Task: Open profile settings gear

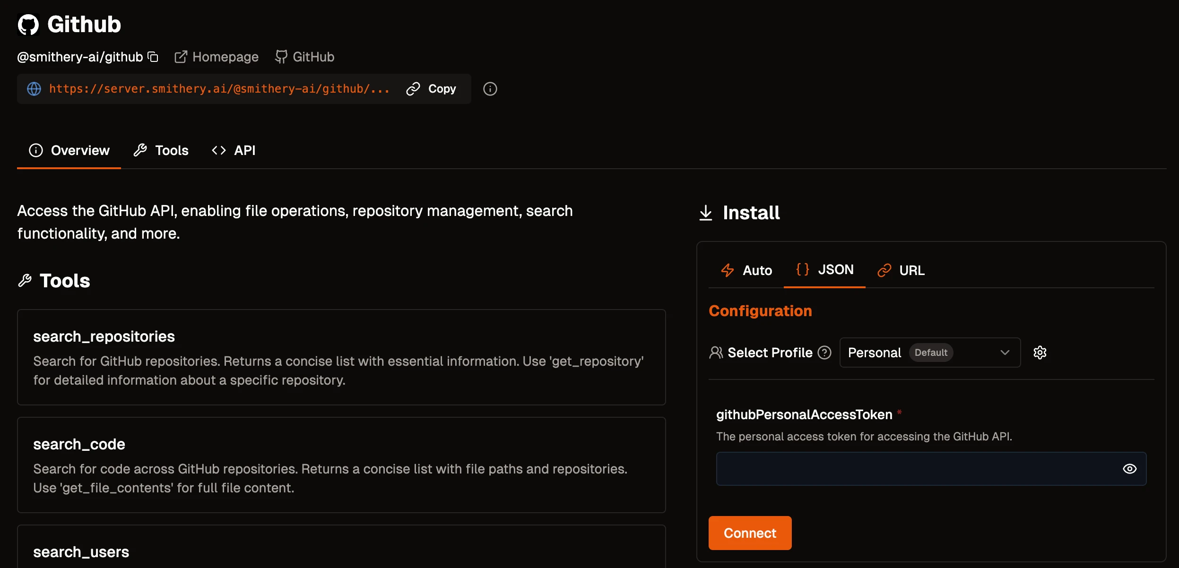Action: click(x=1040, y=353)
